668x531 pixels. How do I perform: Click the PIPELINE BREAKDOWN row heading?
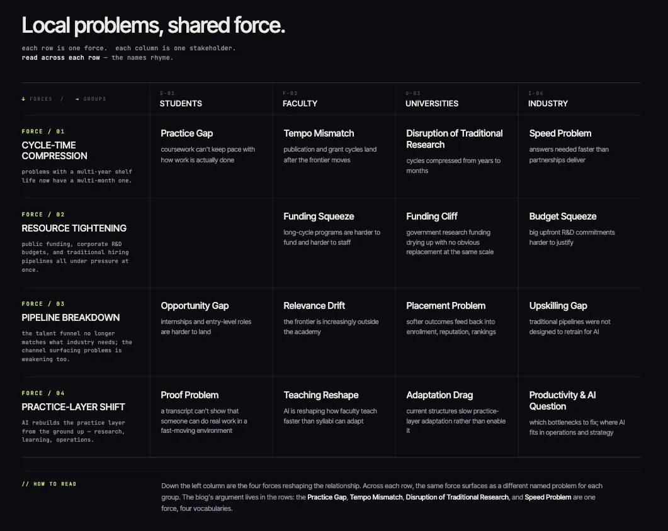point(71,318)
